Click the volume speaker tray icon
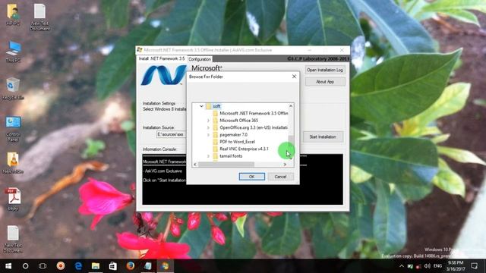The image size is (486, 273). [x=427, y=266]
